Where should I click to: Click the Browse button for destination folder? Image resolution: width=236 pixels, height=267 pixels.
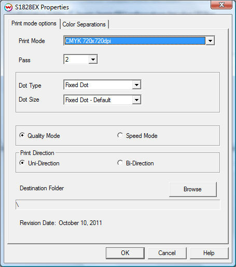click(x=193, y=189)
